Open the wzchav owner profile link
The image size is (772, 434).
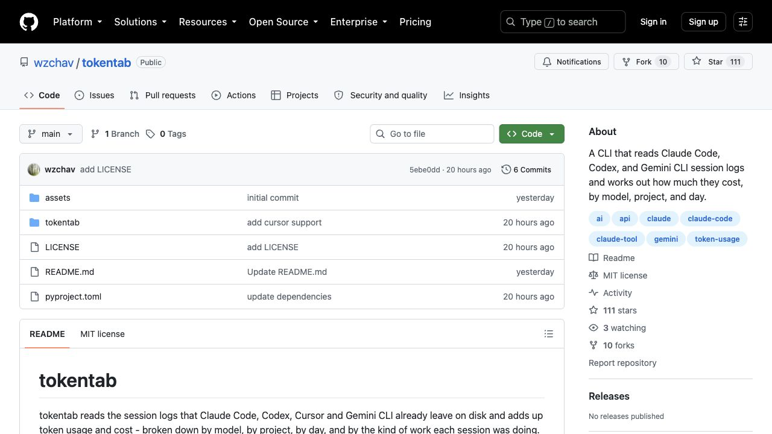pos(54,63)
